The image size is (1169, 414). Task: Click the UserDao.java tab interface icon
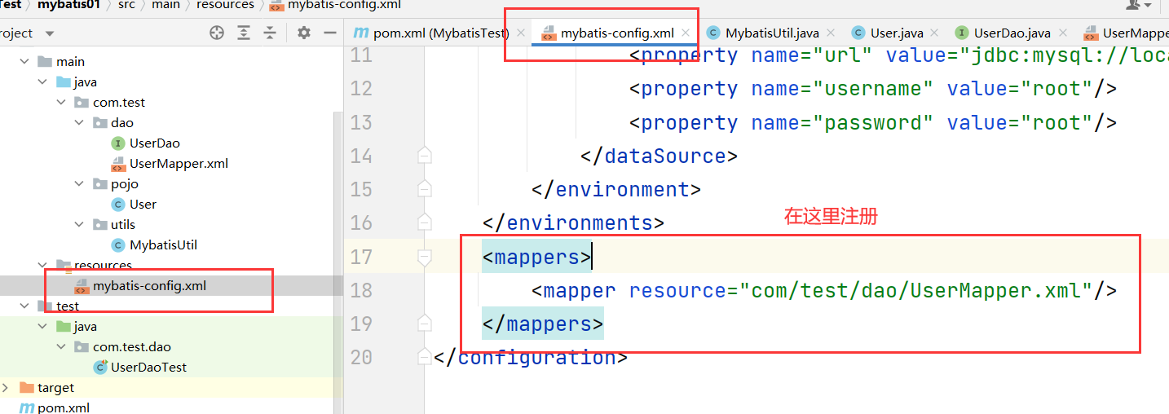[962, 33]
